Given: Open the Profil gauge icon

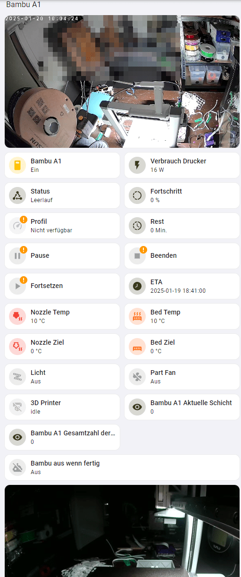Looking at the screenshot, I should coord(17,226).
